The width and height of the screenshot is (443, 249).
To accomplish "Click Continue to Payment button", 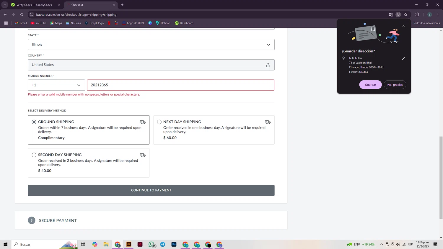I will pyautogui.click(x=151, y=190).
